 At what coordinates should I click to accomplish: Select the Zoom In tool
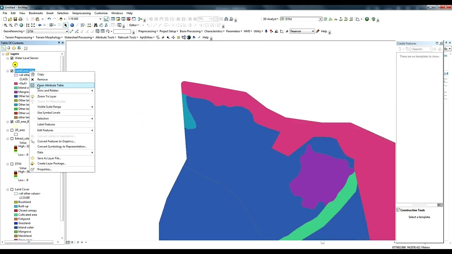coord(5,25)
